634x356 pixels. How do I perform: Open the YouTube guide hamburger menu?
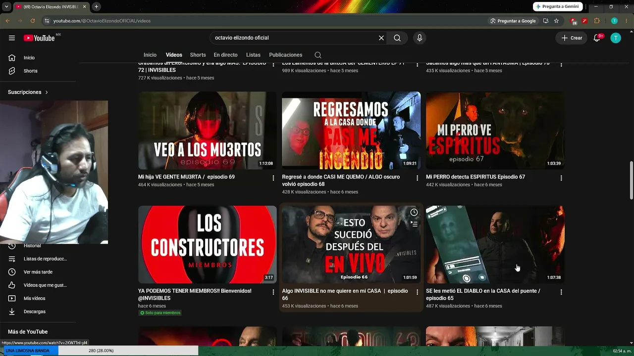click(12, 38)
